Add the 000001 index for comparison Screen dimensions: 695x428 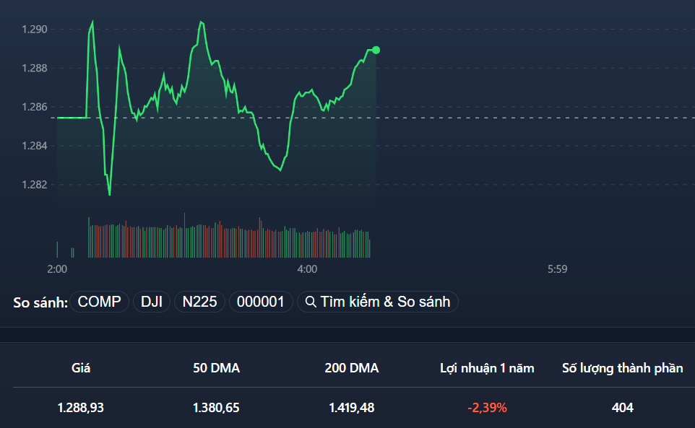point(261,301)
